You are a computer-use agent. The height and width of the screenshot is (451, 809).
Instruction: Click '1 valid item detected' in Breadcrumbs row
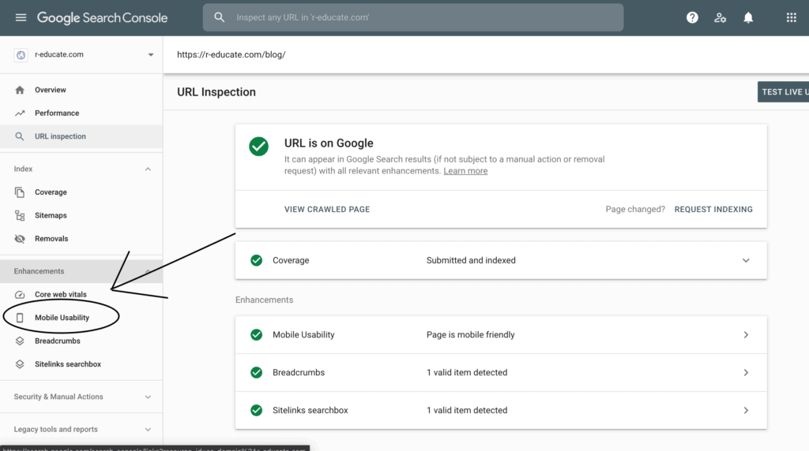point(467,372)
